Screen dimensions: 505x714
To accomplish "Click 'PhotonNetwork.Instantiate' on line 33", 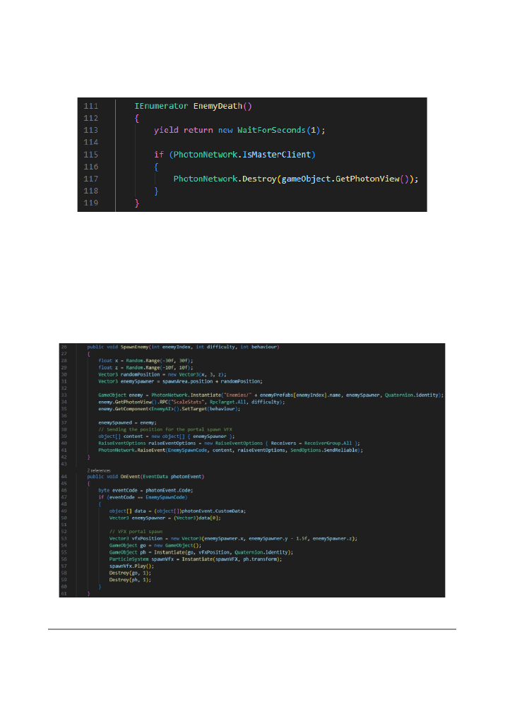I will click(x=186, y=395).
